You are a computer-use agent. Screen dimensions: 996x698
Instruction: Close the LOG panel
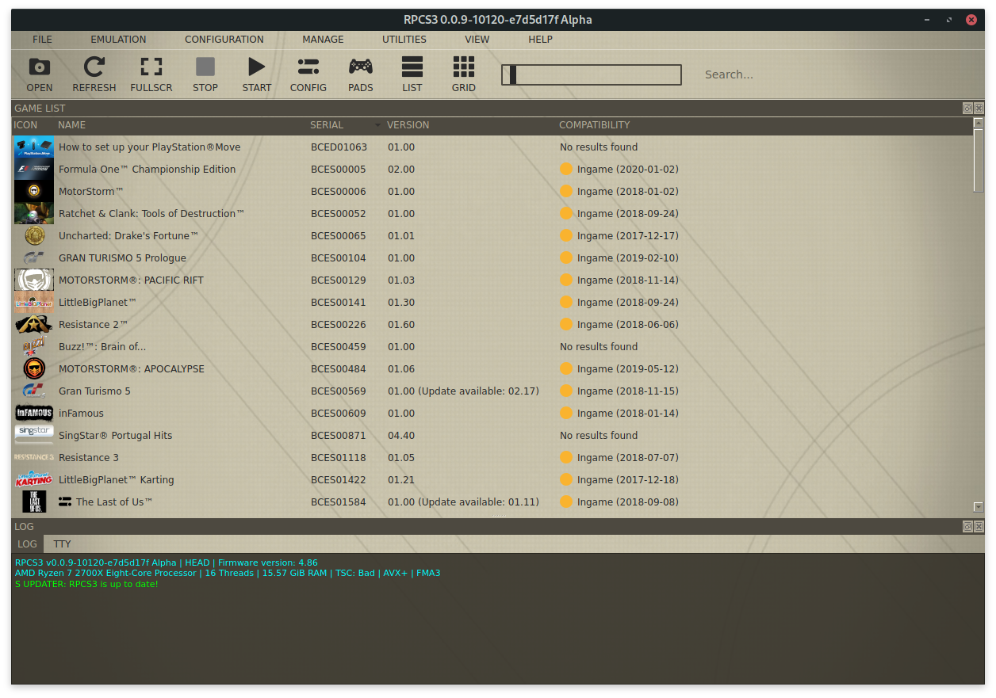pos(979,527)
